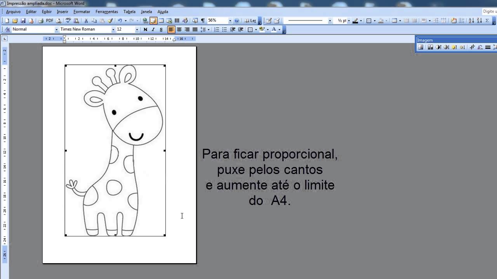Show or hide paragraph marks
The height and width of the screenshot is (279, 497).
[203, 21]
